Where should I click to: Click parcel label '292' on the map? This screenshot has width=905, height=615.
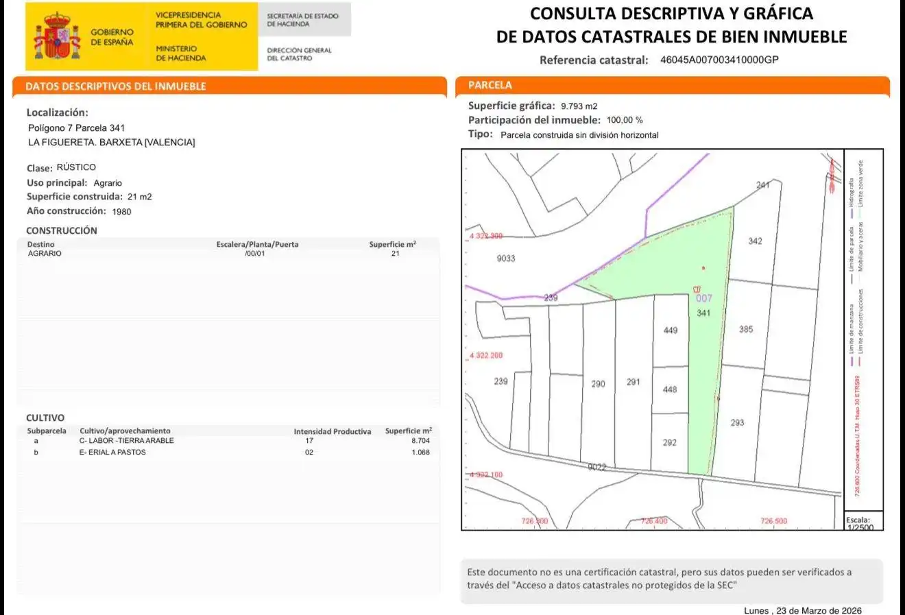tap(670, 443)
